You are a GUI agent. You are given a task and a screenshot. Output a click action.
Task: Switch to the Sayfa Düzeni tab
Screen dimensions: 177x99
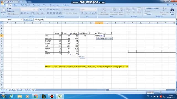click(x=25, y=5)
